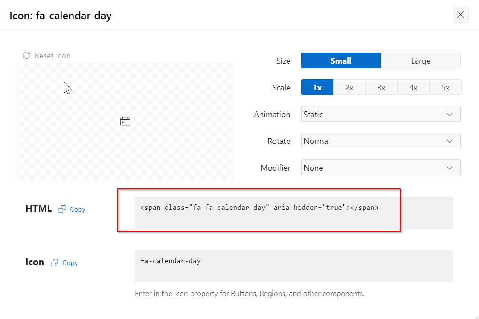479x319 pixels.
Task: Click the Reset Icon label text
Action: click(x=53, y=56)
